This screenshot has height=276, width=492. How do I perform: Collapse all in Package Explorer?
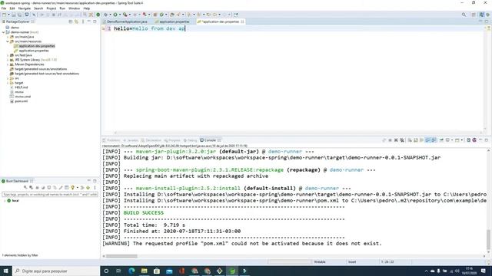tap(71, 21)
